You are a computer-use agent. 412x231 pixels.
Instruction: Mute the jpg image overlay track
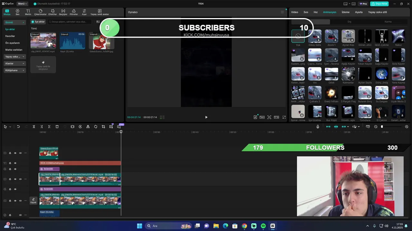(20, 153)
